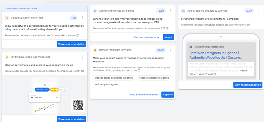This screenshot has height=122, width=264.
Task: Click help icon beside structured snippets CTR reason
Action: click(x=248, y=25)
